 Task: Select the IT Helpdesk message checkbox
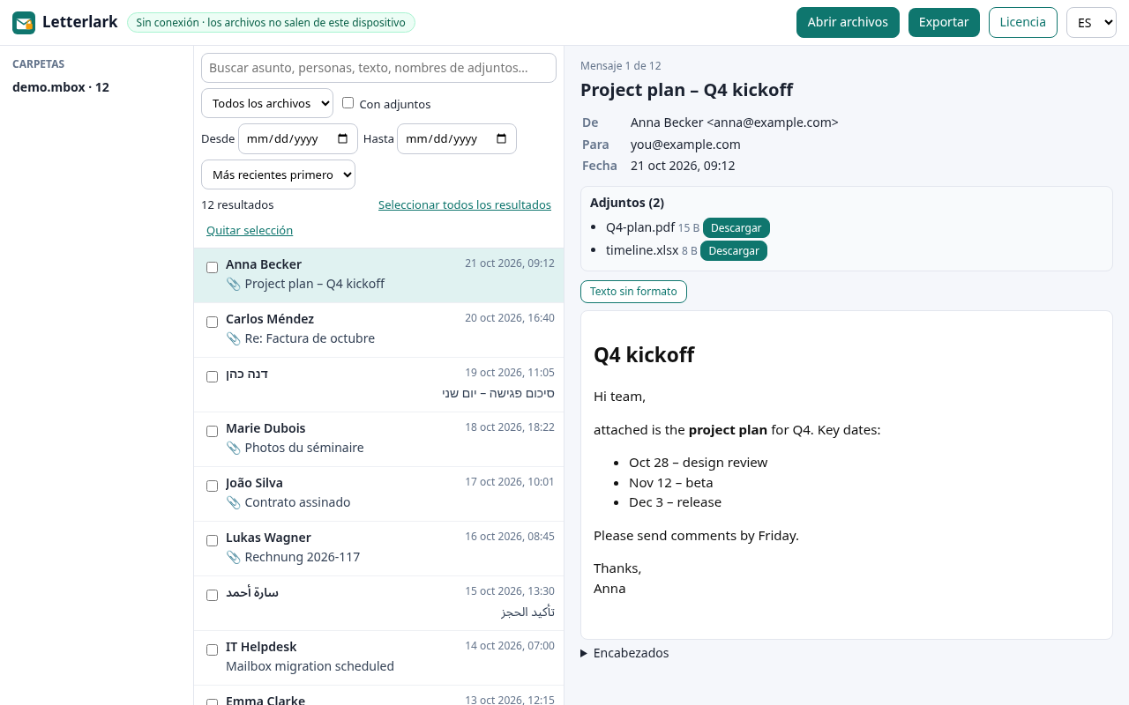[x=212, y=649]
